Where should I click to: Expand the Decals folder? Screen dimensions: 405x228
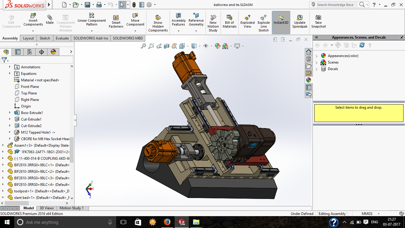[317, 69]
